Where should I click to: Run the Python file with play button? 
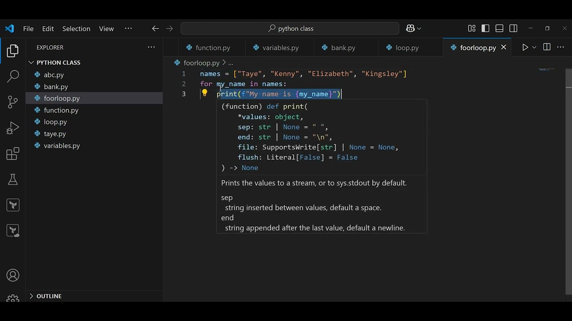pyautogui.click(x=525, y=47)
